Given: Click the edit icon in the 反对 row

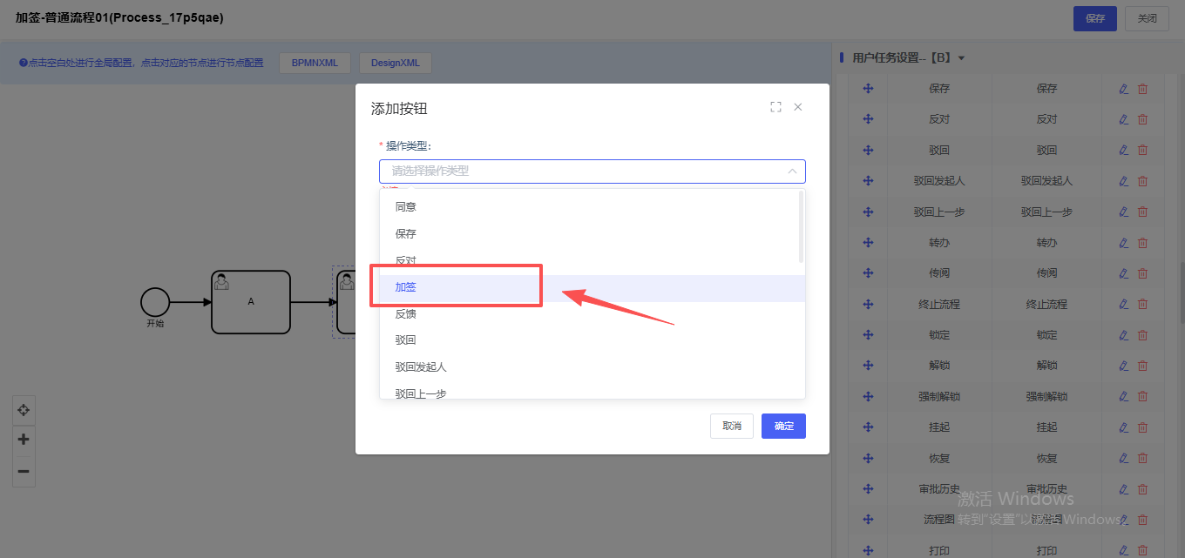Looking at the screenshot, I should [1123, 119].
